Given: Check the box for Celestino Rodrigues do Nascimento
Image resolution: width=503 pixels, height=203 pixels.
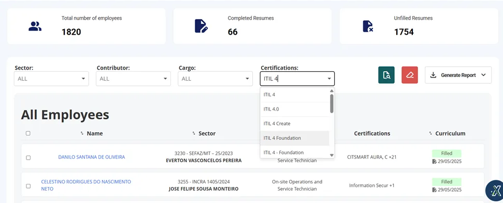Looking at the screenshot, I should [28, 186].
